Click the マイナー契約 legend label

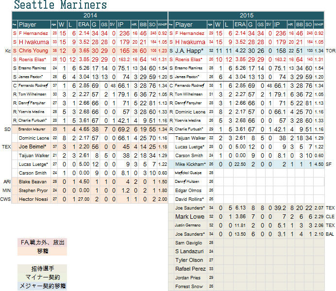pos(42,277)
